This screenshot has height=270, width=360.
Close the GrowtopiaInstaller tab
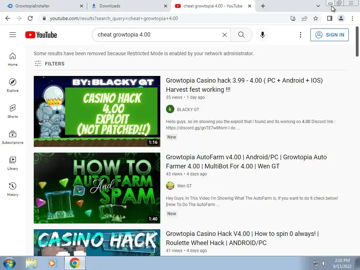click(x=82, y=6)
